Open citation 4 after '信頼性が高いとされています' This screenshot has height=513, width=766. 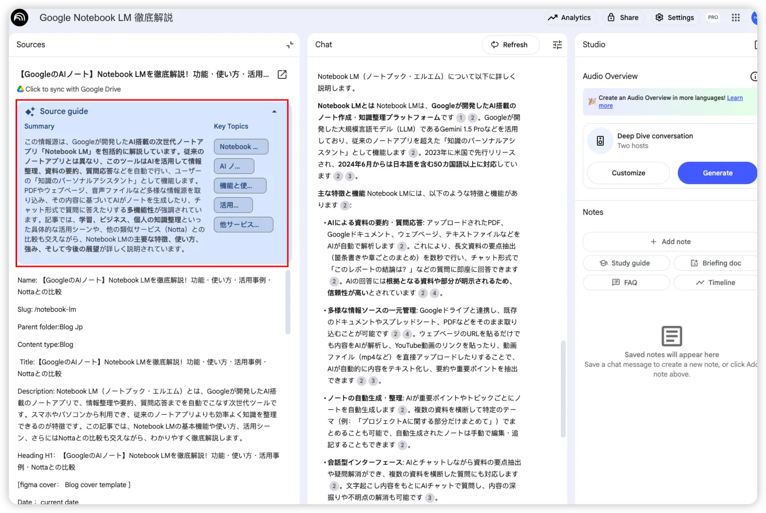coord(434,293)
